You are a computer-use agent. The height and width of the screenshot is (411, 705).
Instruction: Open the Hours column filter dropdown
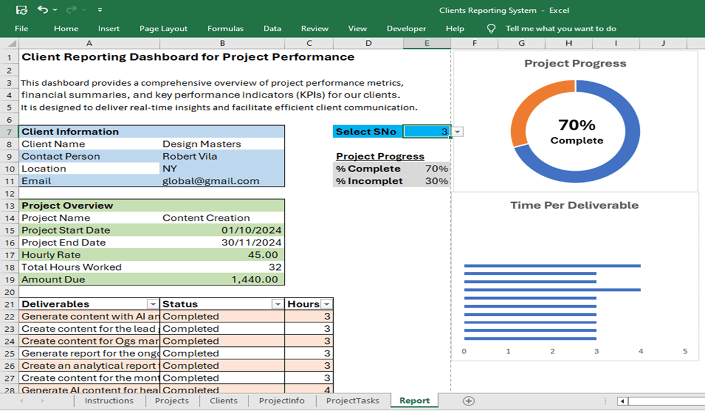click(327, 304)
